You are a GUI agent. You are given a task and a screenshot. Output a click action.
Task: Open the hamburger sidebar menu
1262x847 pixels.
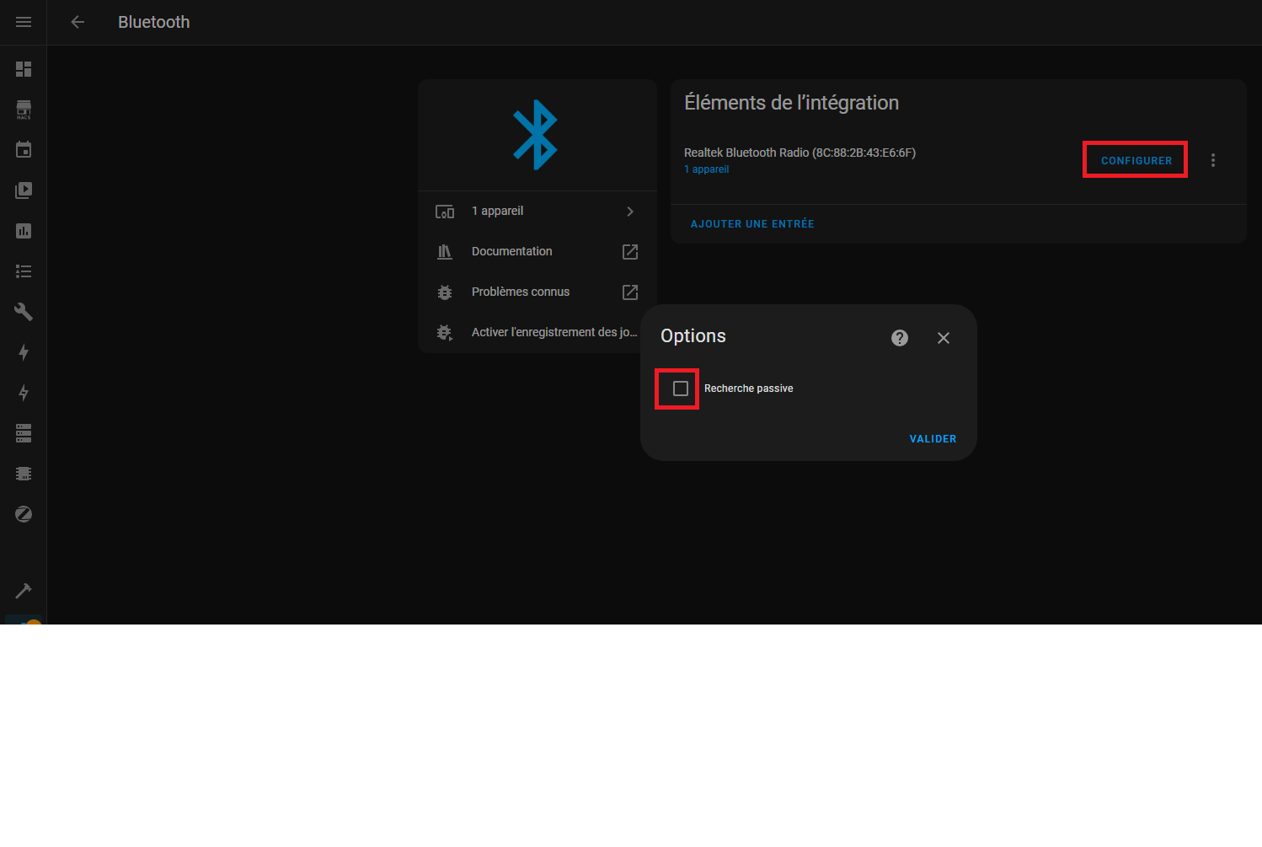click(x=24, y=22)
